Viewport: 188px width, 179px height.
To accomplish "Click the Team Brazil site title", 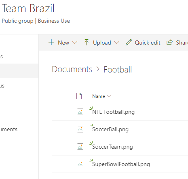I will pos(28,9).
